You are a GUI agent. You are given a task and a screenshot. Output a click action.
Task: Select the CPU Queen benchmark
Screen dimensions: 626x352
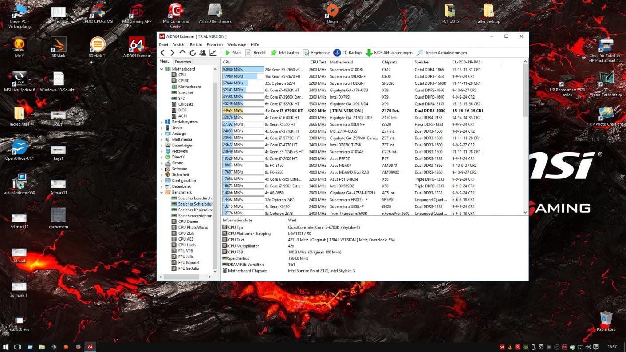click(188, 221)
